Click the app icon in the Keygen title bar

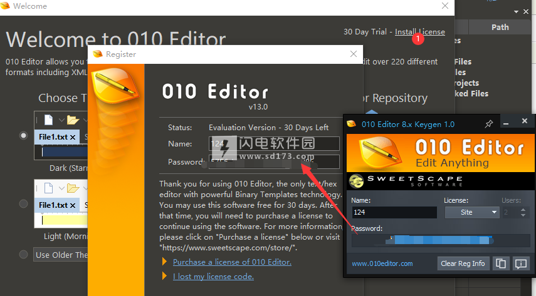click(352, 124)
